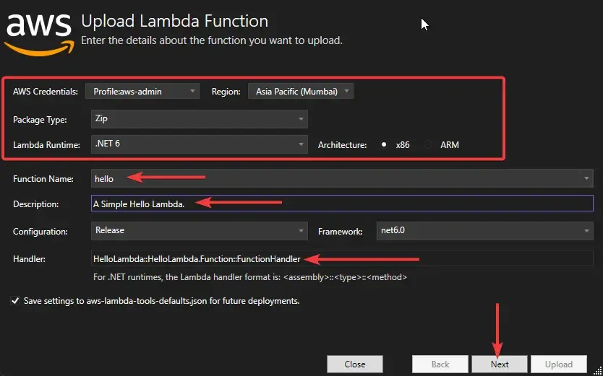Click the Upload Lambda Function heading
The width and height of the screenshot is (603, 376).
coord(174,21)
